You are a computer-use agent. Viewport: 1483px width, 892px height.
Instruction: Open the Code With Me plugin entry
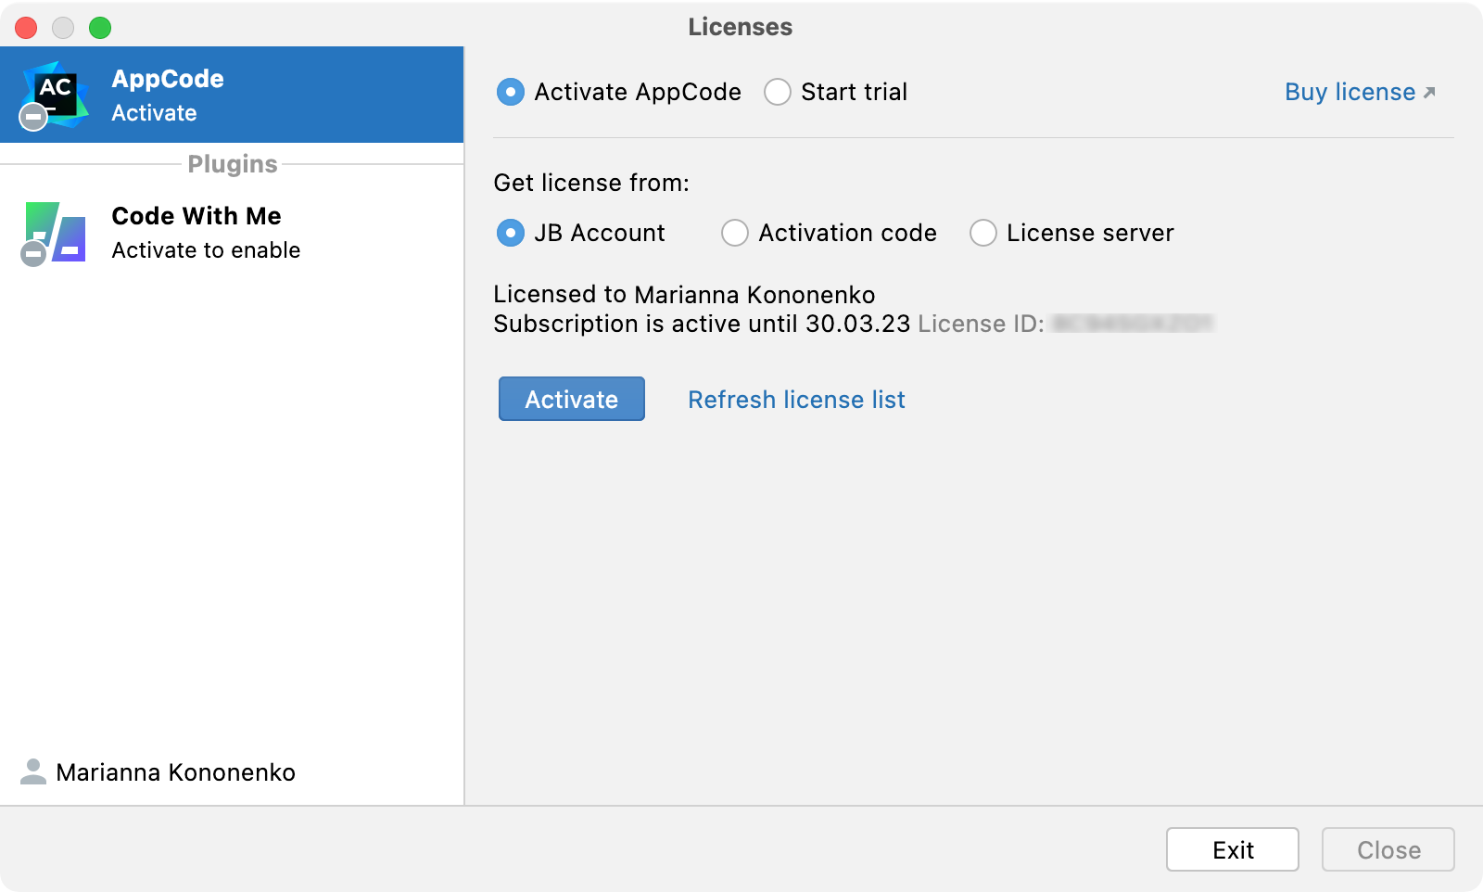pyautogui.click(x=196, y=232)
